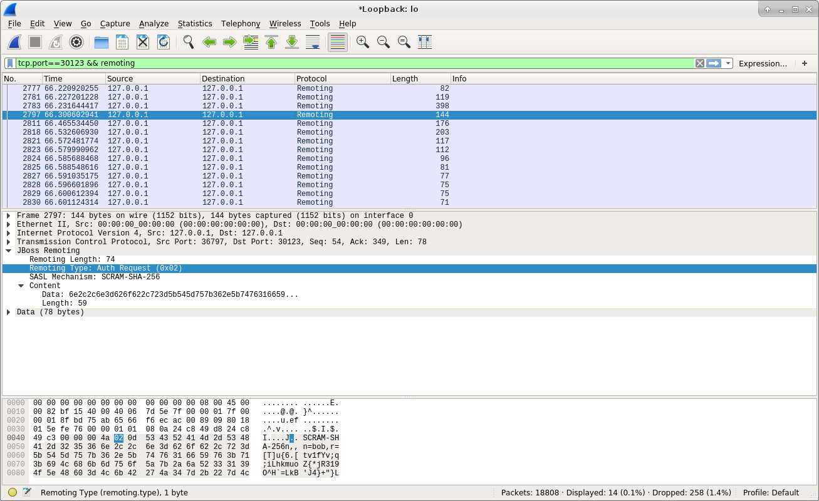Open display filter bookmark menu
Image resolution: width=819 pixels, height=501 pixels.
[x=10, y=63]
